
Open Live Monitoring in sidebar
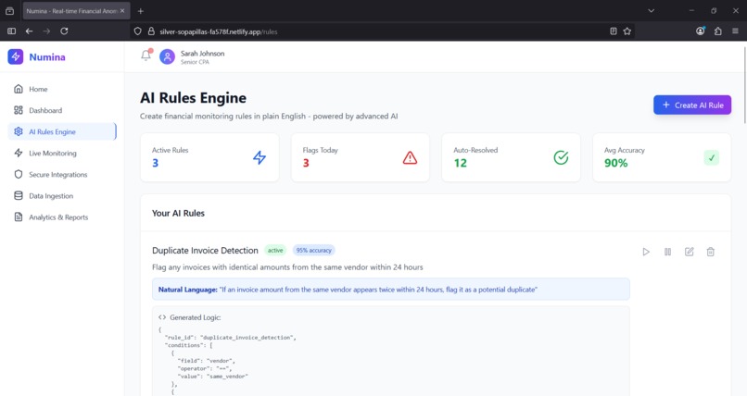pos(62,153)
